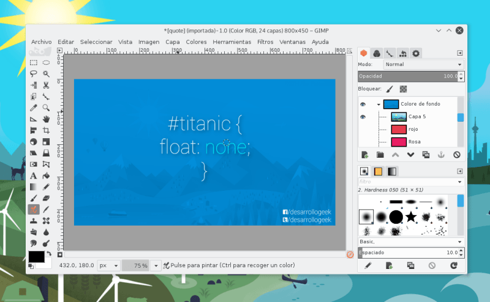490x302 pixels.
Task: Toggle Quick Mask at canvas bottom-left corner
Action: 60,254
